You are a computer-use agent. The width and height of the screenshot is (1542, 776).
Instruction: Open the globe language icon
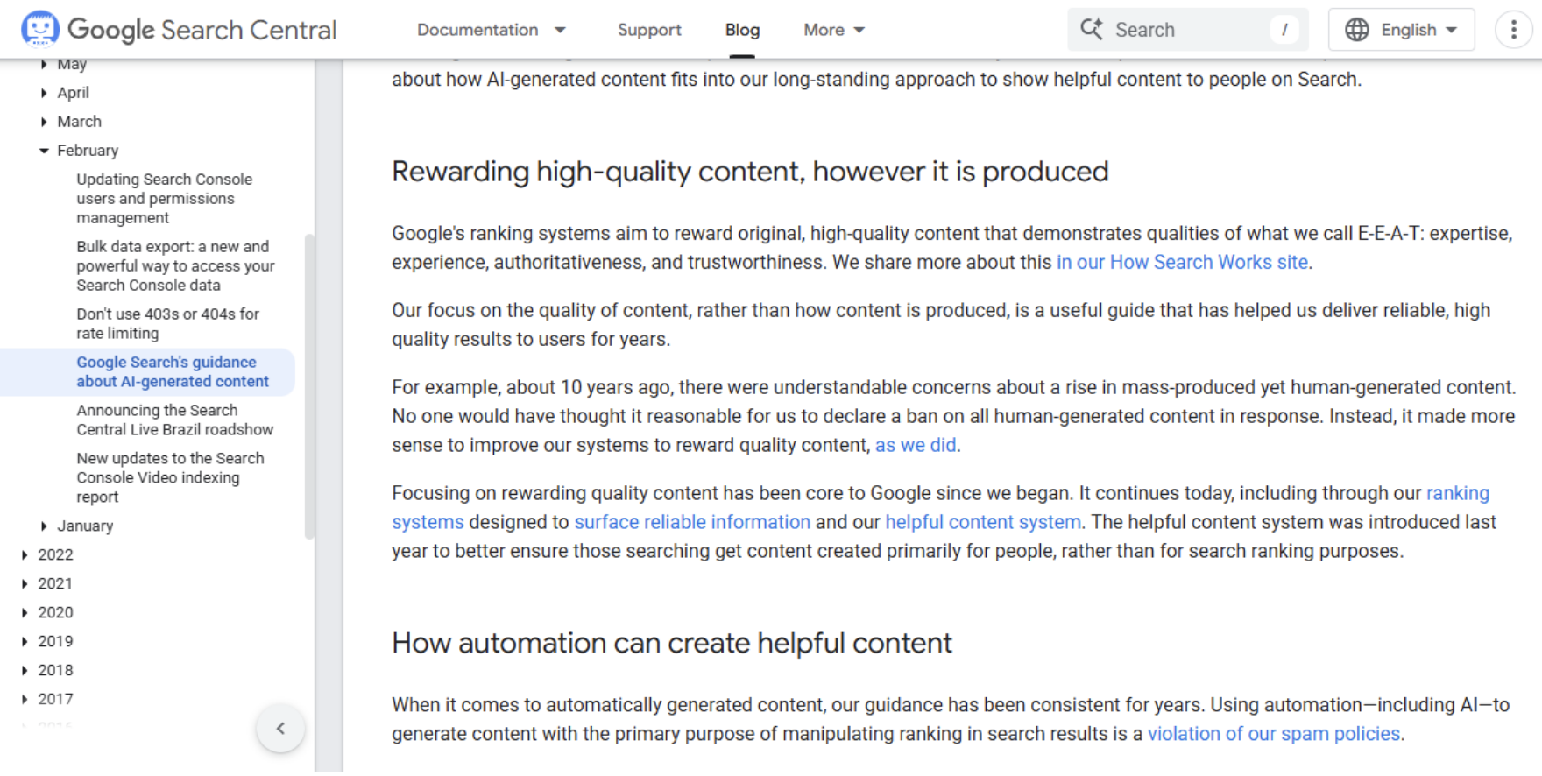coord(1356,29)
